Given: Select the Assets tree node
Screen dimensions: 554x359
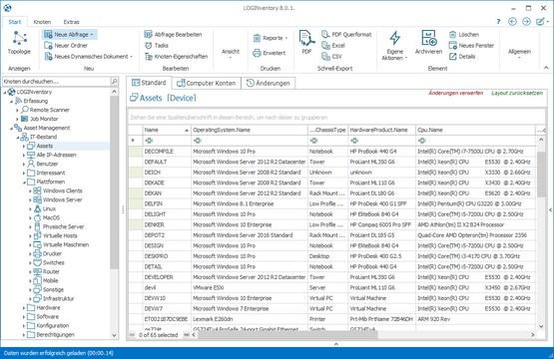Looking at the screenshot, I should [x=45, y=146].
